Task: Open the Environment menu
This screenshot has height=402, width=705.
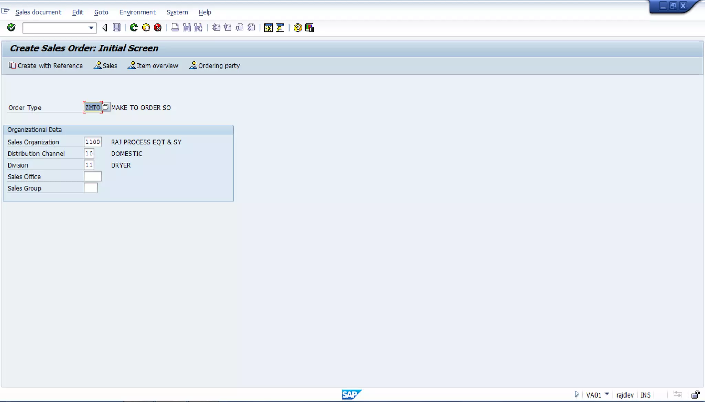Action: pos(137,12)
